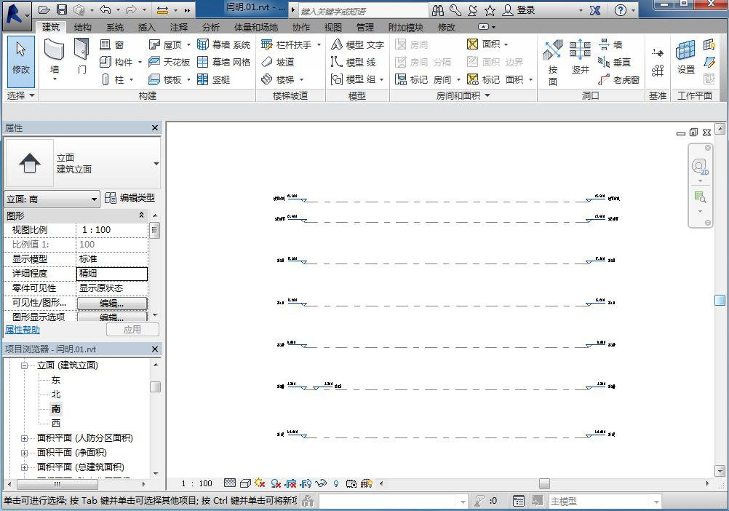Click the 视图比例 1 : 100 value field
The height and width of the screenshot is (511, 729).
click(112, 230)
